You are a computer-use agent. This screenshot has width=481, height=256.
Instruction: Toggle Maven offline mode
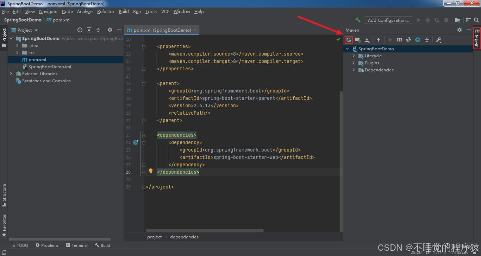[408, 40]
